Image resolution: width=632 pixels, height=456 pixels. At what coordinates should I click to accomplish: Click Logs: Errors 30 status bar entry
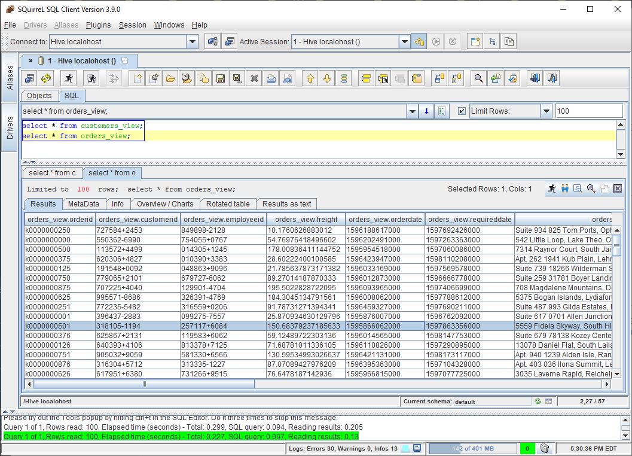tap(343, 448)
